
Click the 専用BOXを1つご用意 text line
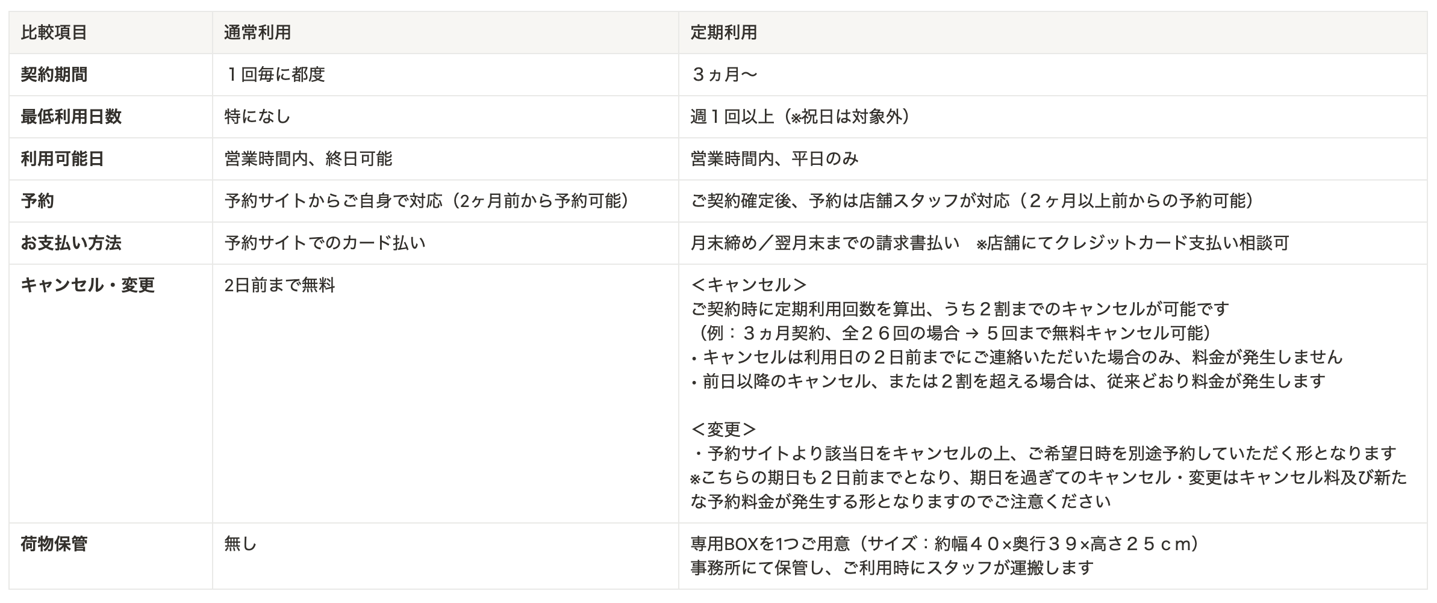pyautogui.click(x=944, y=544)
